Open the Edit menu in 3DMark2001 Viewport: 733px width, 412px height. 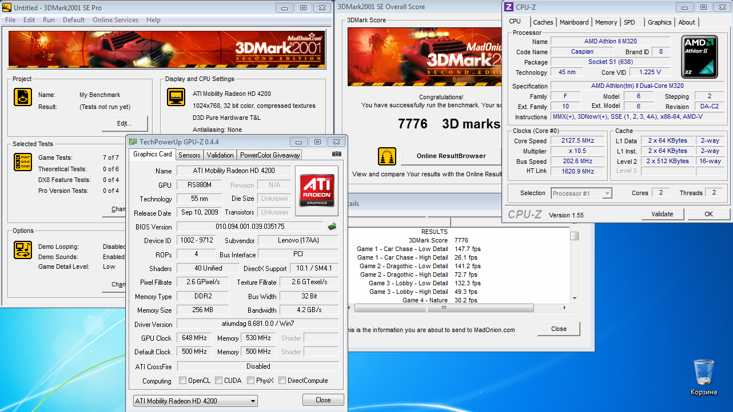pos(29,20)
